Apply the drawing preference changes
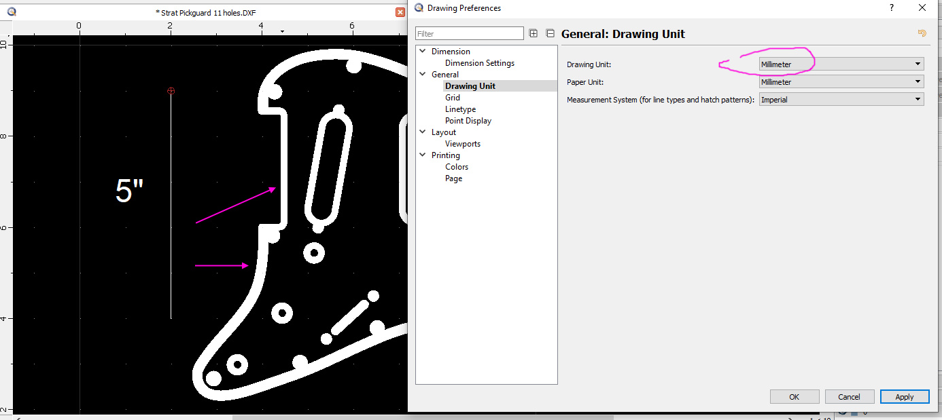 (x=904, y=397)
